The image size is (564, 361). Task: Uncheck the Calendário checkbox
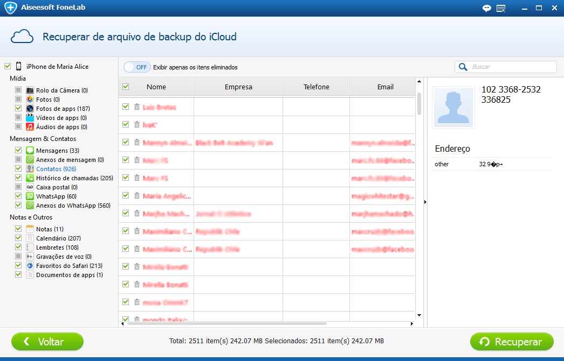(18, 238)
